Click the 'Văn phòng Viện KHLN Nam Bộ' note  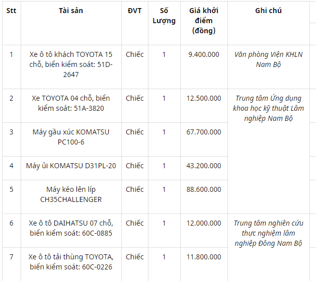pos(268,59)
